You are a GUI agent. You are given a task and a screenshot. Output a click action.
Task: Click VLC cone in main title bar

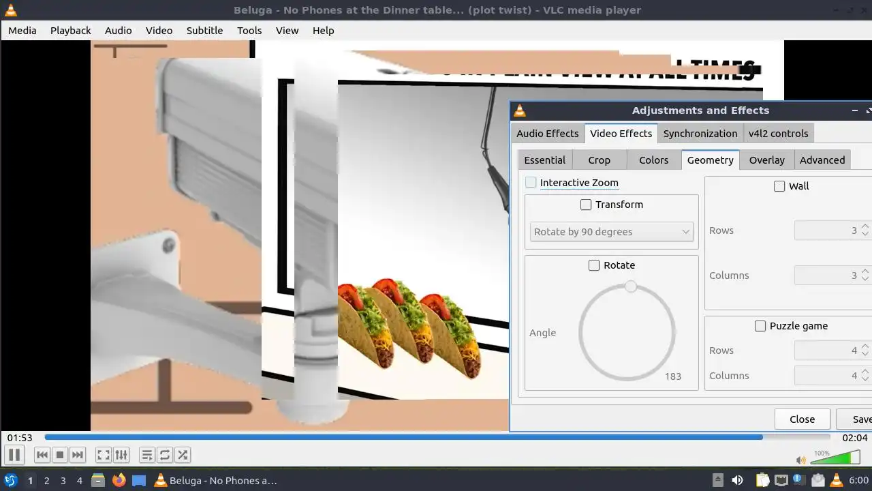pyautogui.click(x=10, y=10)
